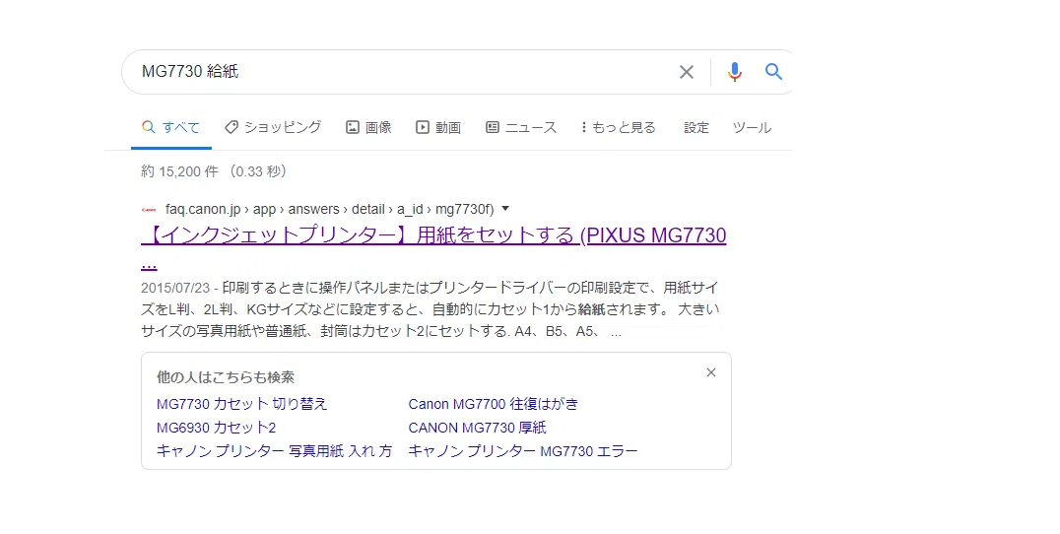Open the 設定 menu
Image resolution: width=1060 pixels, height=534 pixels.
[x=696, y=127]
